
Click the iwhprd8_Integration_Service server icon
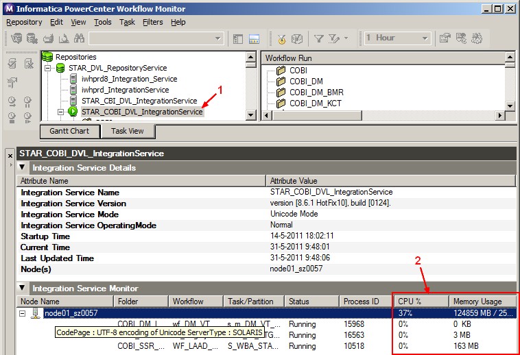click(73, 79)
